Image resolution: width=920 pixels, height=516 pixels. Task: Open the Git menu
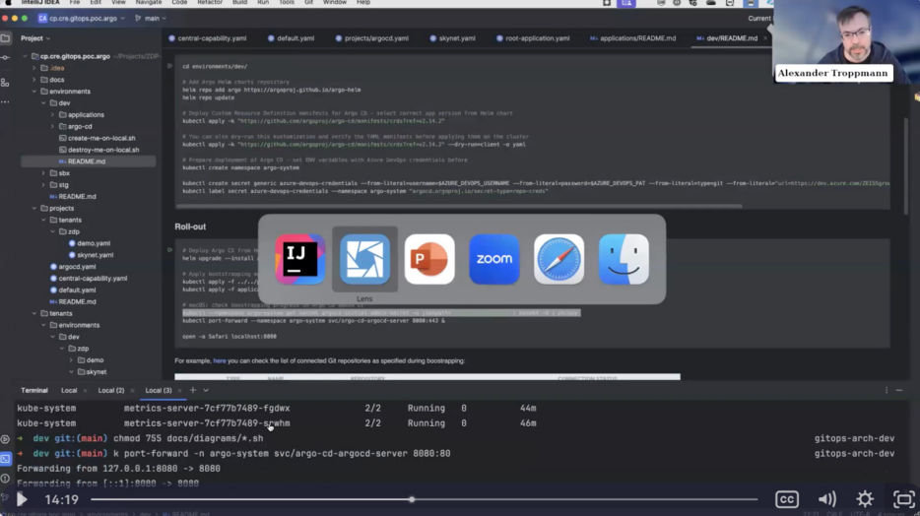click(308, 2)
